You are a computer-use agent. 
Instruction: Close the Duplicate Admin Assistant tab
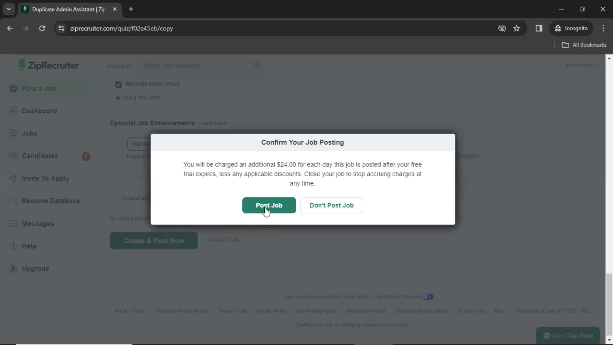click(x=115, y=9)
